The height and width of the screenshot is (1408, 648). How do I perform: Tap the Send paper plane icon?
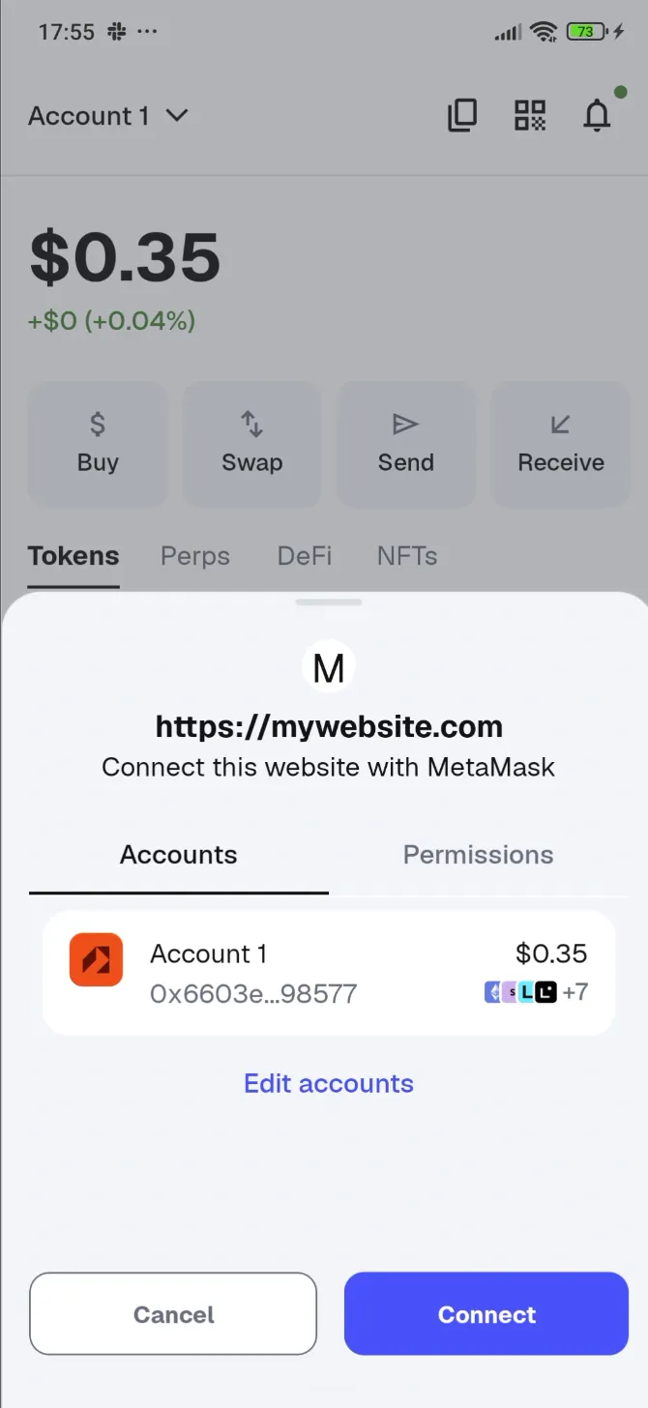pyautogui.click(x=405, y=423)
